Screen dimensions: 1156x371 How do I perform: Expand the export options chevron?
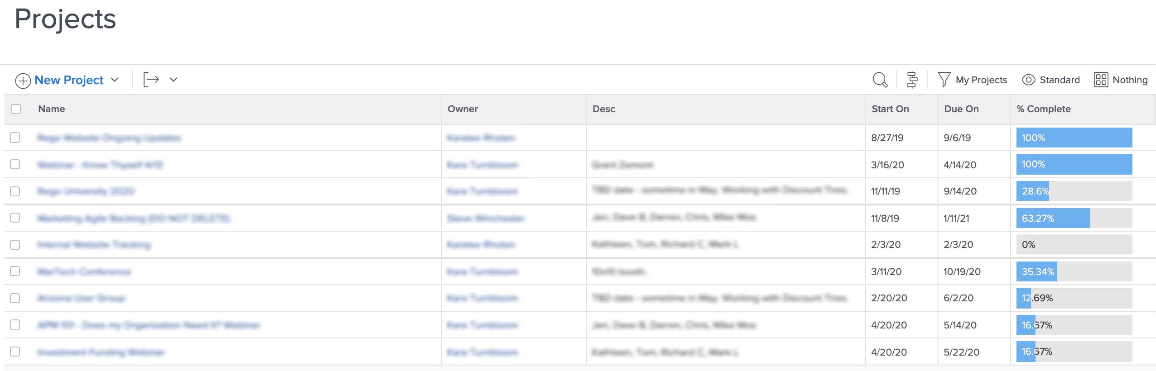click(173, 80)
